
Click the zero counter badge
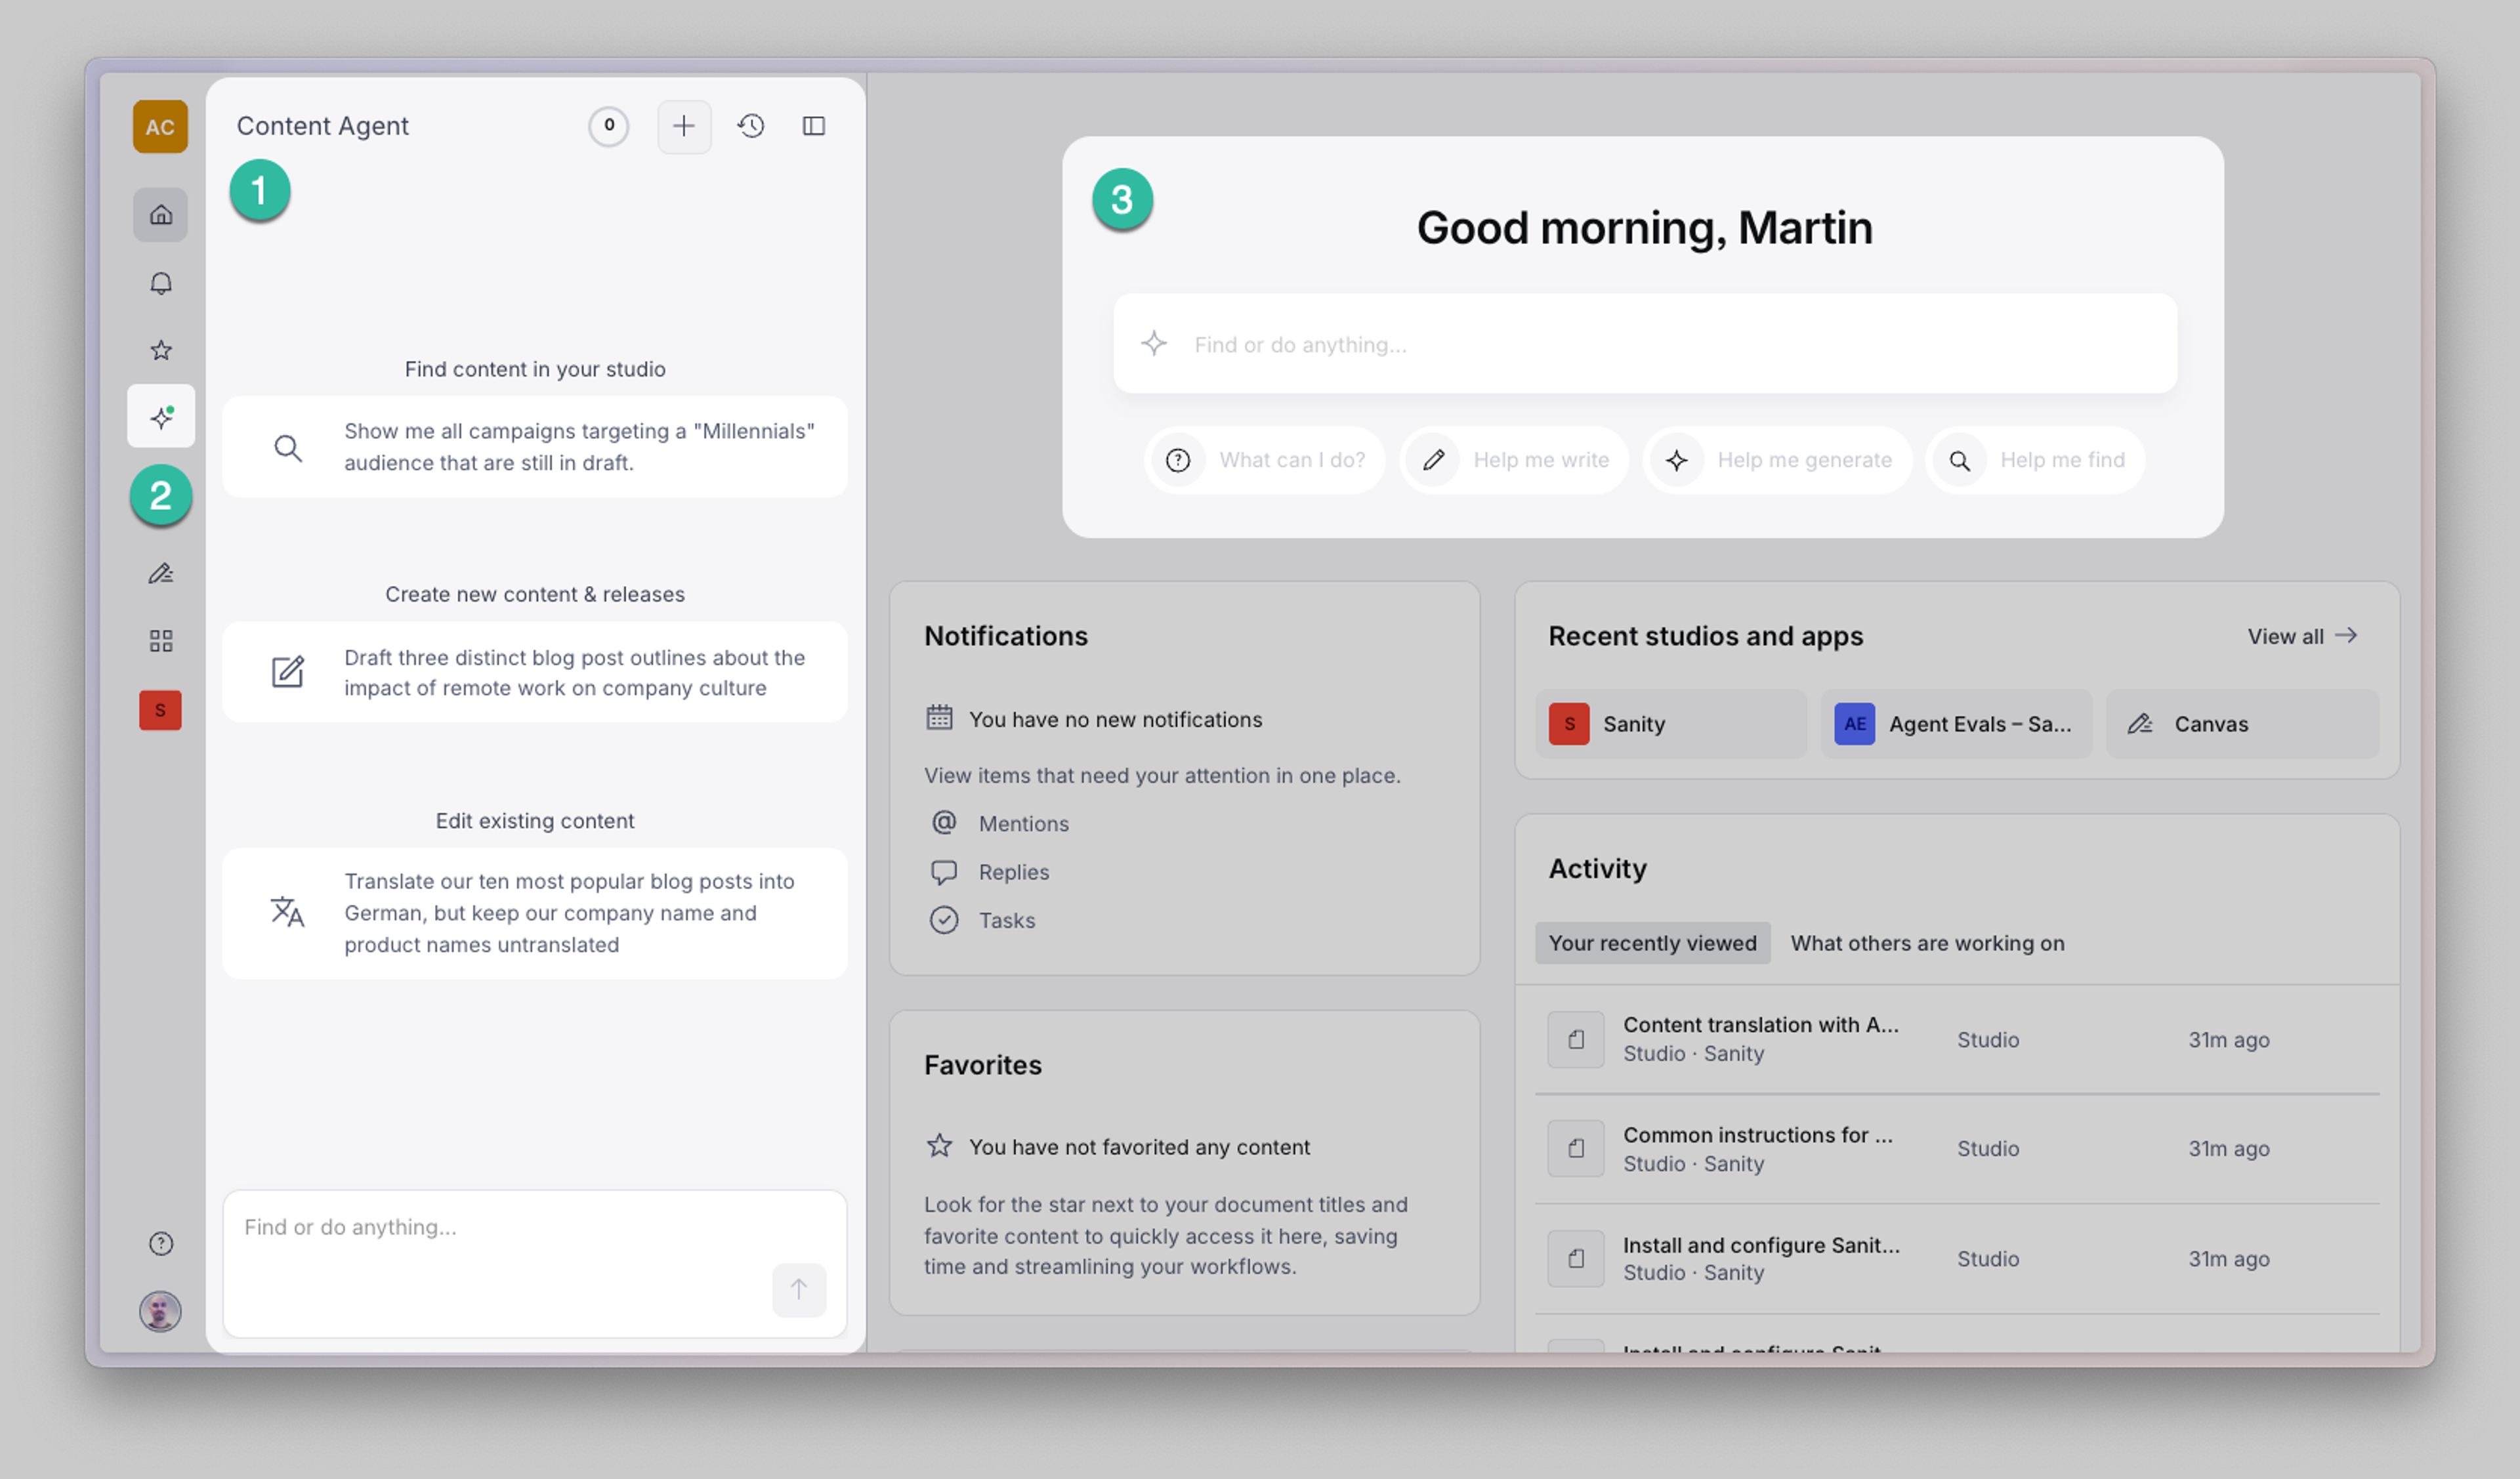[x=608, y=126]
